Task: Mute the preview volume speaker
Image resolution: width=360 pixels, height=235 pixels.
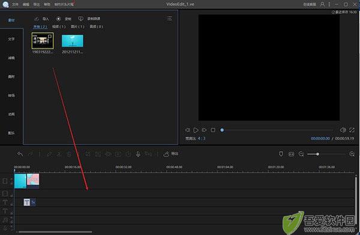Action: (x=343, y=130)
